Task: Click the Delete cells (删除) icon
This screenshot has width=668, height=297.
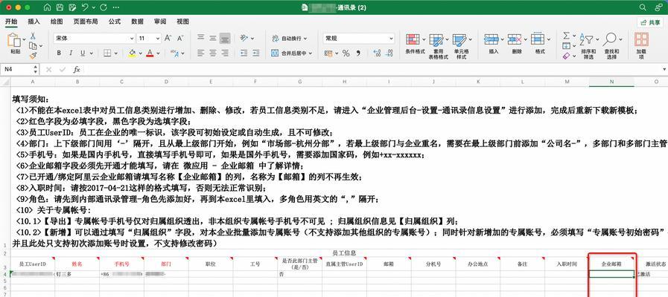Action: pyautogui.click(x=515, y=39)
